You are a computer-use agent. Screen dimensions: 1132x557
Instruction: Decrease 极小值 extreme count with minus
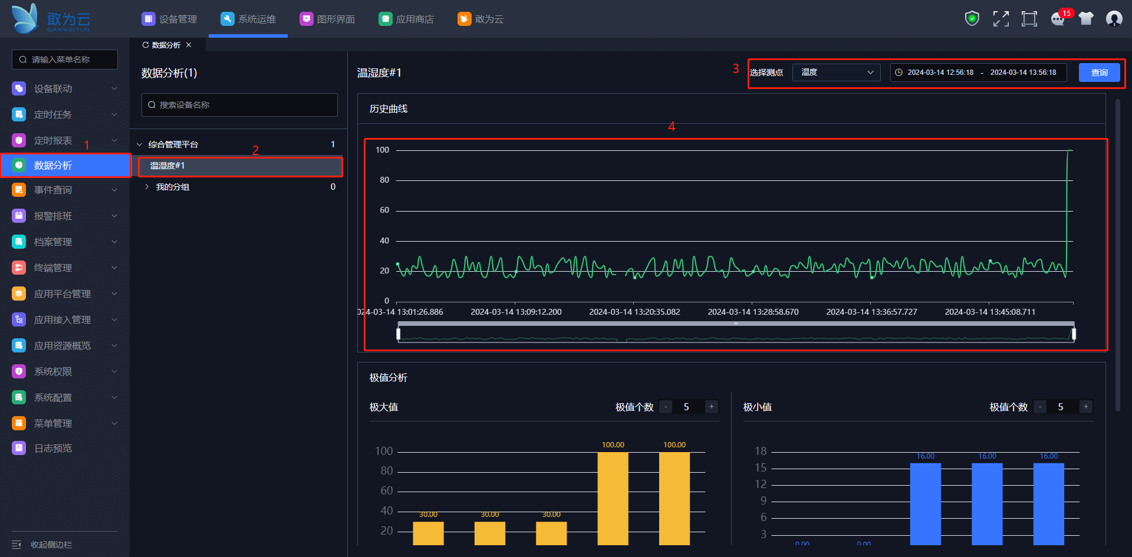pyautogui.click(x=1040, y=407)
